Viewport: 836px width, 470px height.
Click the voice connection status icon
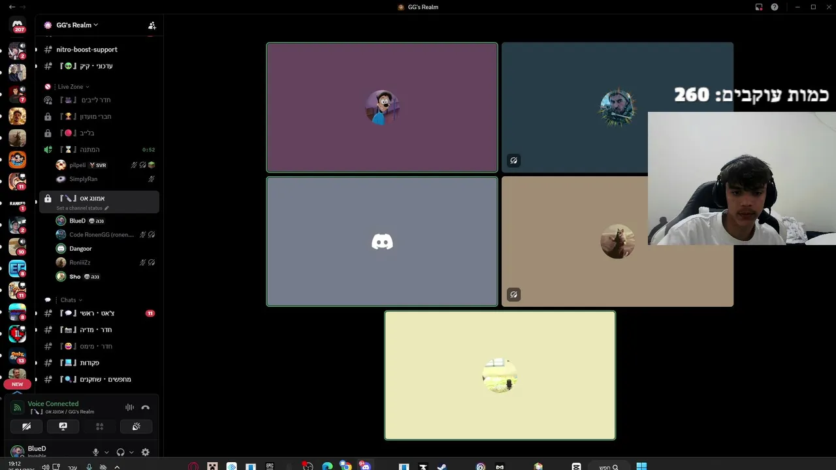[18, 407]
